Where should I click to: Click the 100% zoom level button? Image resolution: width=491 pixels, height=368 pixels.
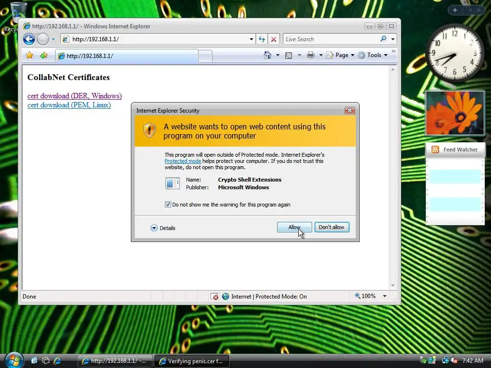(365, 296)
